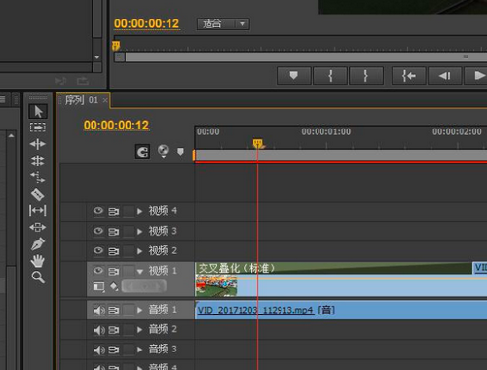Toggle the timeline Snap magnet icon
The width and height of the screenshot is (487, 370).
coord(142,152)
